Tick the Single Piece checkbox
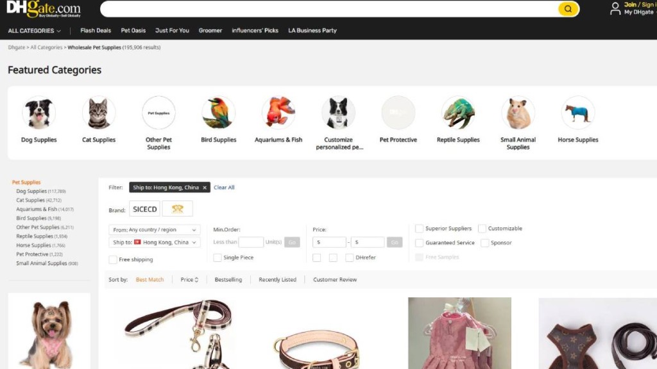The width and height of the screenshot is (657, 369). pyautogui.click(x=218, y=258)
